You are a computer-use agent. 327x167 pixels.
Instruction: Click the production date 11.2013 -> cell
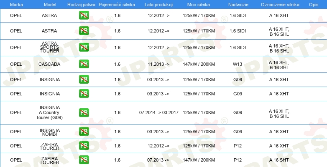(158, 64)
